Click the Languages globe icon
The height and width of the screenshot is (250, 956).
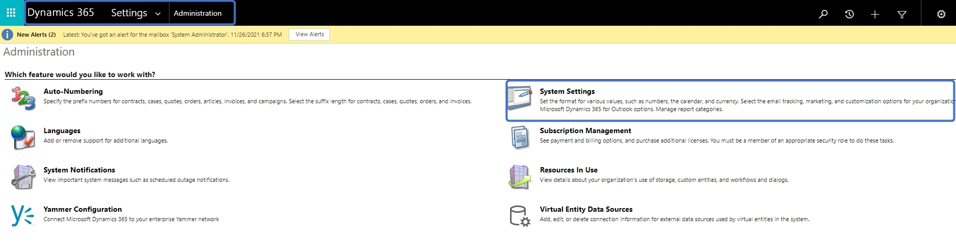23,137
